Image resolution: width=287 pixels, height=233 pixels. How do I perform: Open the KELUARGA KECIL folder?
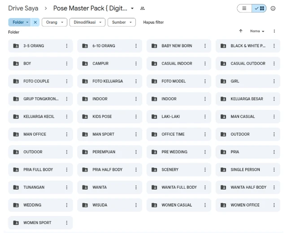[x=40, y=116]
